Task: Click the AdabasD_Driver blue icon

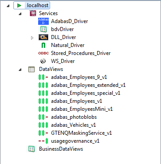Action: (x=43, y=21)
